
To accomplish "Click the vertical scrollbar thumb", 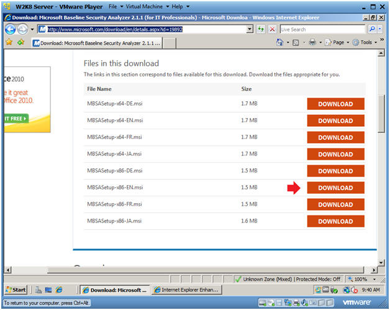I will [381, 114].
